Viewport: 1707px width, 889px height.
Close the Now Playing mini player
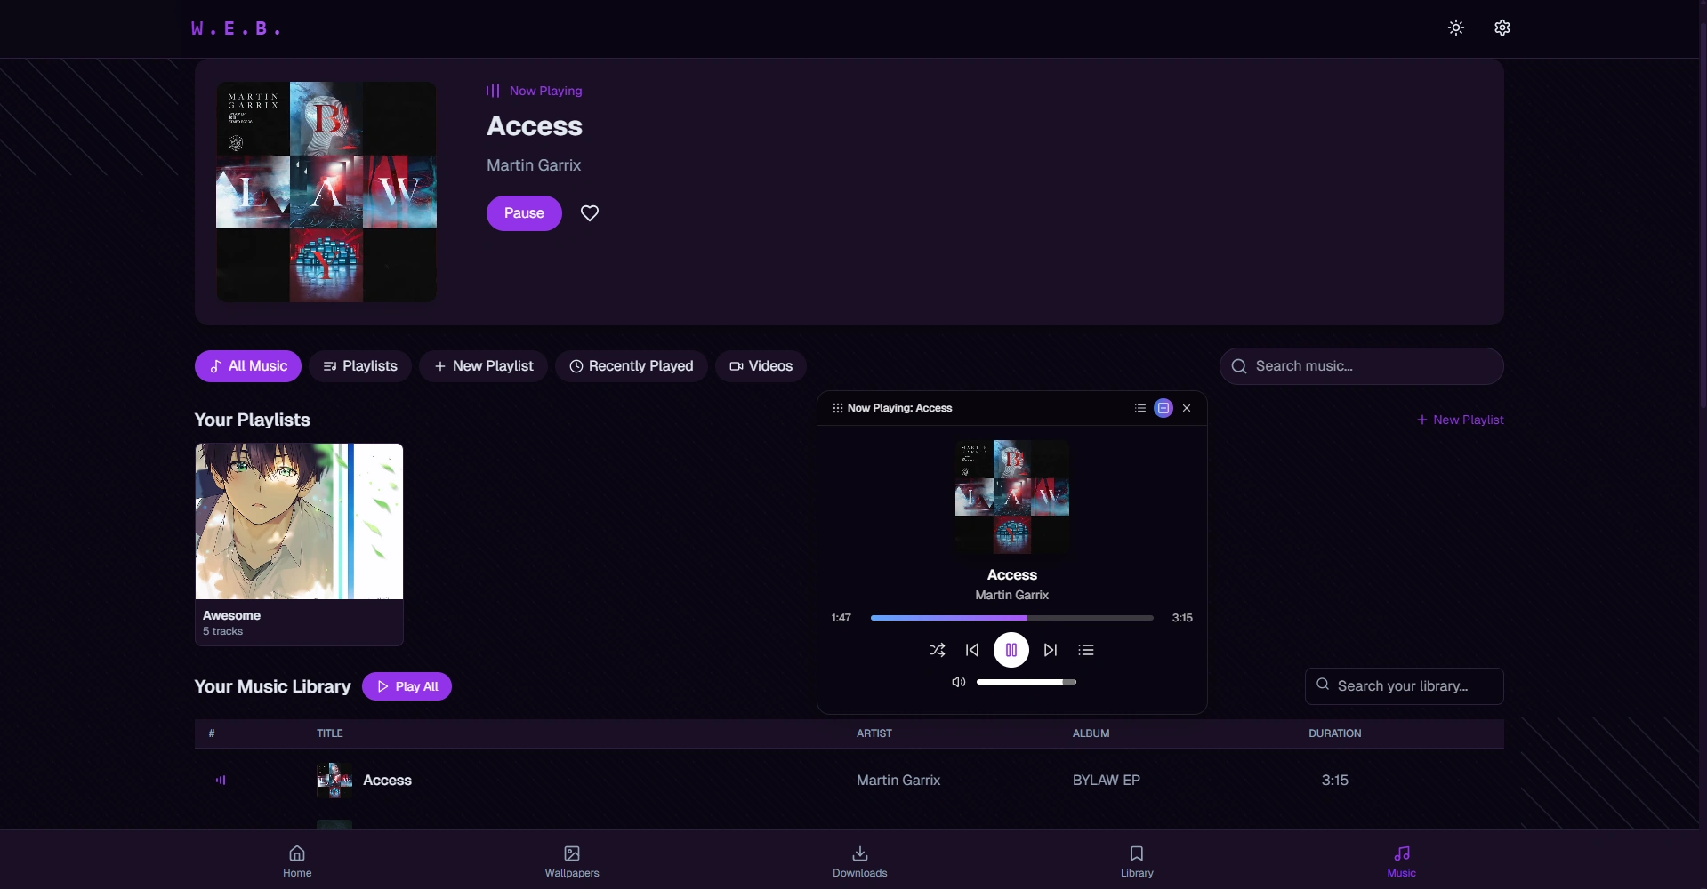click(1187, 408)
